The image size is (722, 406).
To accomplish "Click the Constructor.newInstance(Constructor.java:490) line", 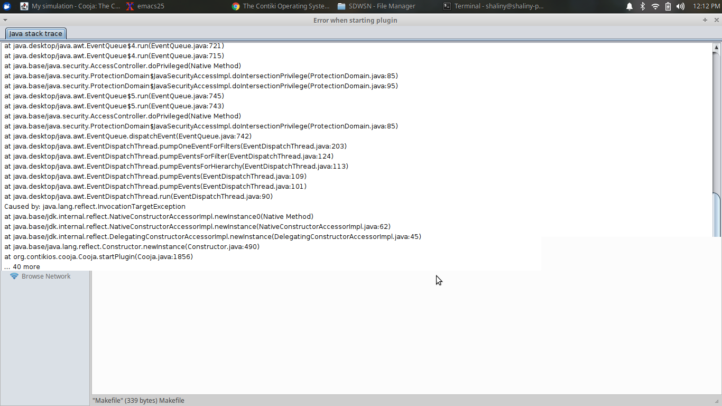I will click(x=132, y=247).
